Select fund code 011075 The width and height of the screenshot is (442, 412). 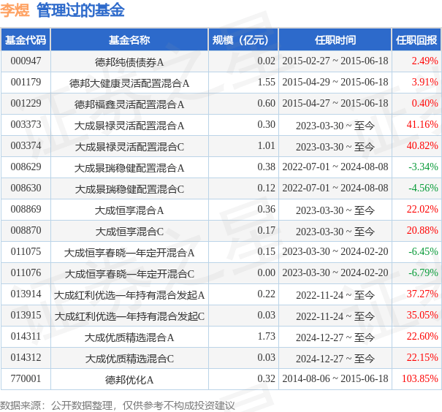point(26,251)
